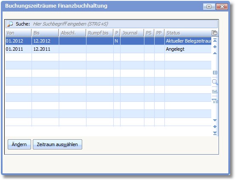
Task: Click the search magnifier icon beside Suche
Action: click(10, 24)
